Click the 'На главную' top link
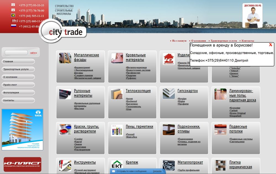The width and height of the screenshot is (276, 174). (x=179, y=41)
